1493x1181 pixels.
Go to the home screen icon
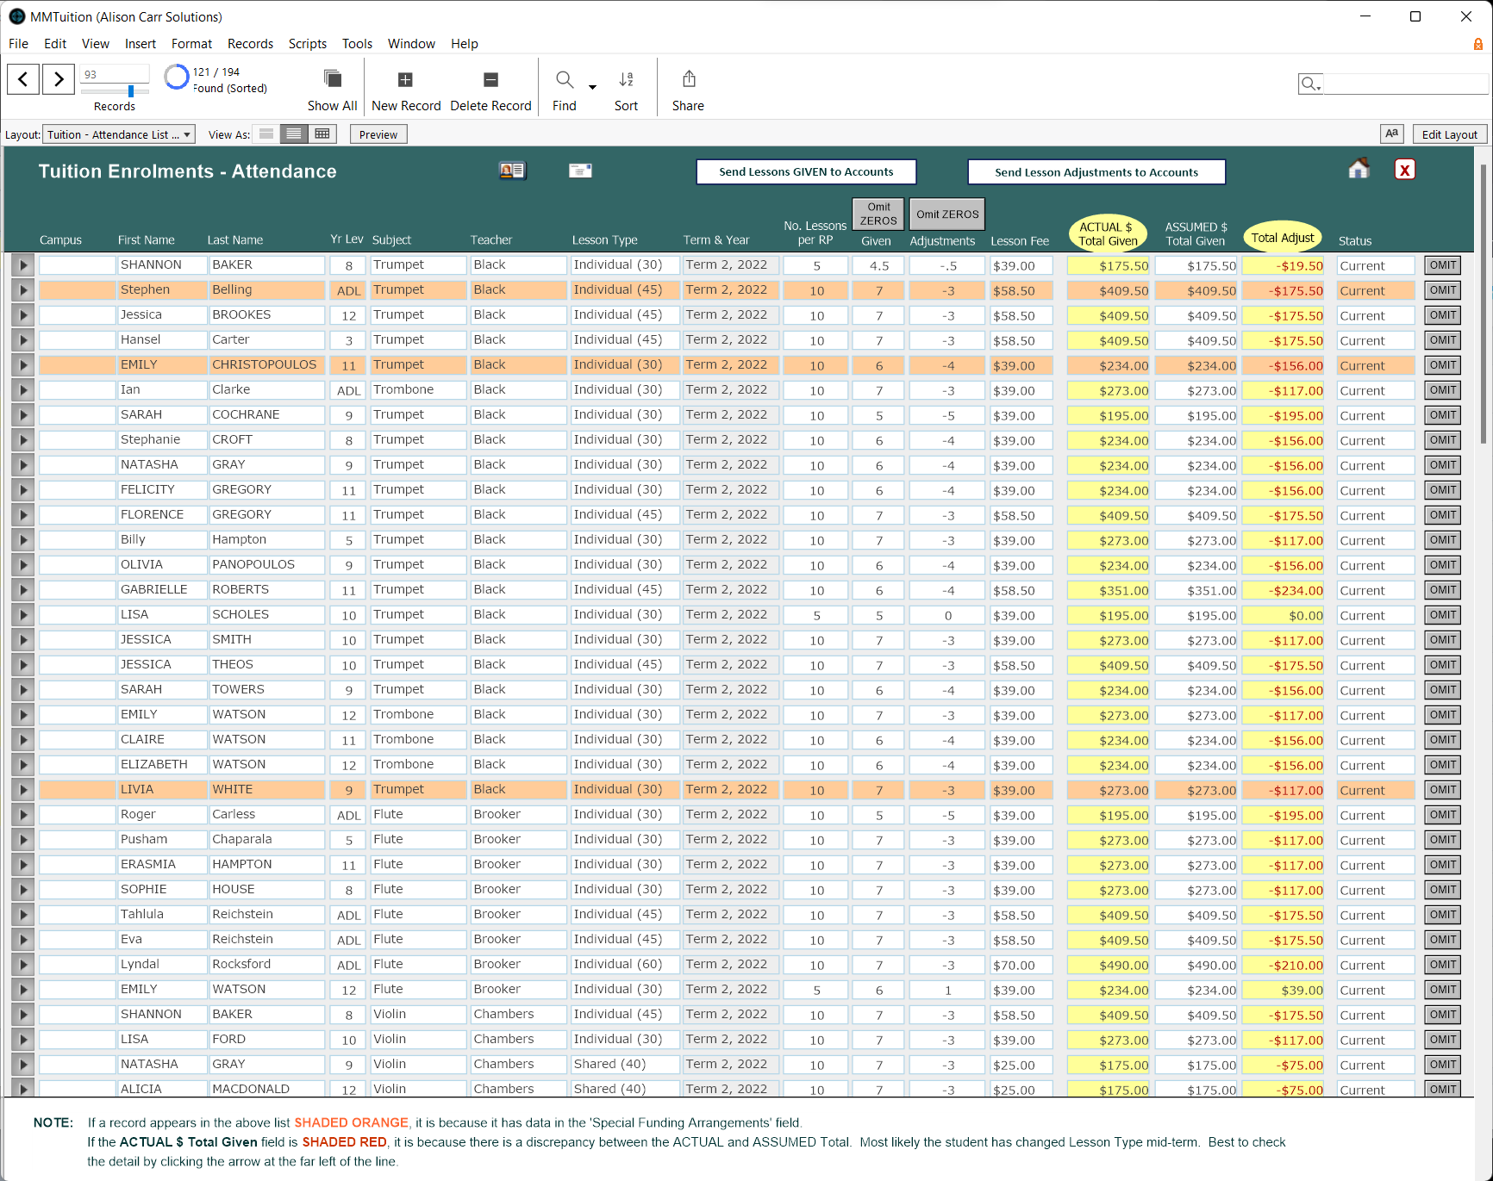pyautogui.click(x=1359, y=169)
